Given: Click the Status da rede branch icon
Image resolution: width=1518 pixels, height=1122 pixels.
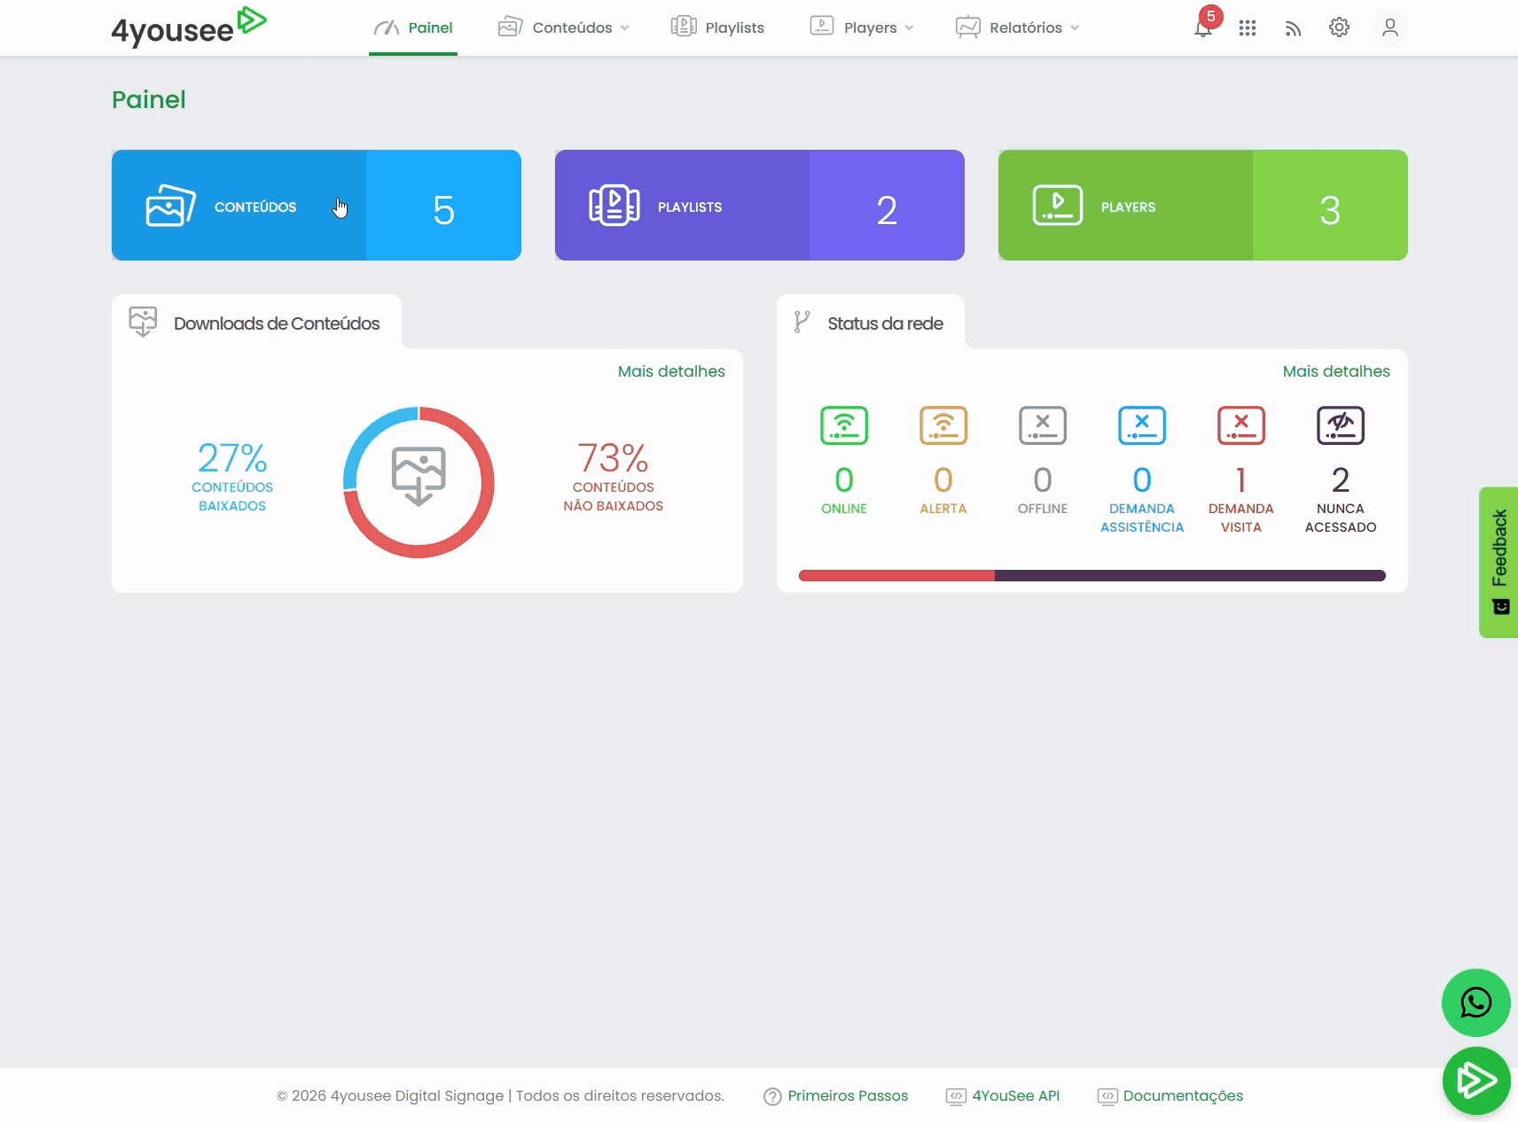Looking at the screenshot, I should pyautogui.click(x=802, y=322).
